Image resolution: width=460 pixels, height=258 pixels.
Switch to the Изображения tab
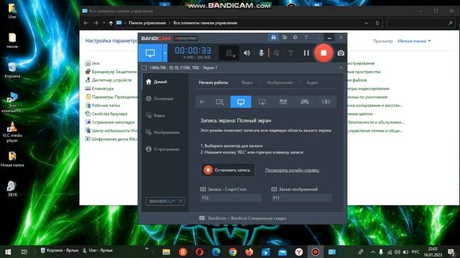pos(280,82)
